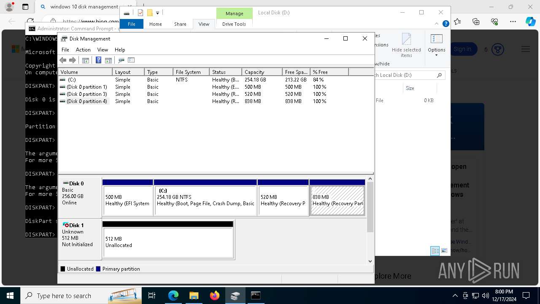Select the 254.18 GB NTFS (C:) partition block
Viewport: 540px width, 304px height.
pyautogui.click(x=205, y=198)
